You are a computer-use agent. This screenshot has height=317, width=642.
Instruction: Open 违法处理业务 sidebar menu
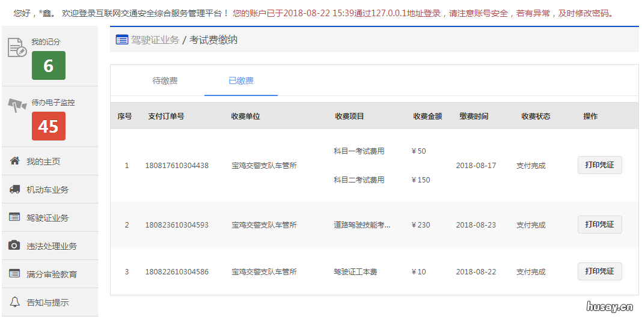52,246
